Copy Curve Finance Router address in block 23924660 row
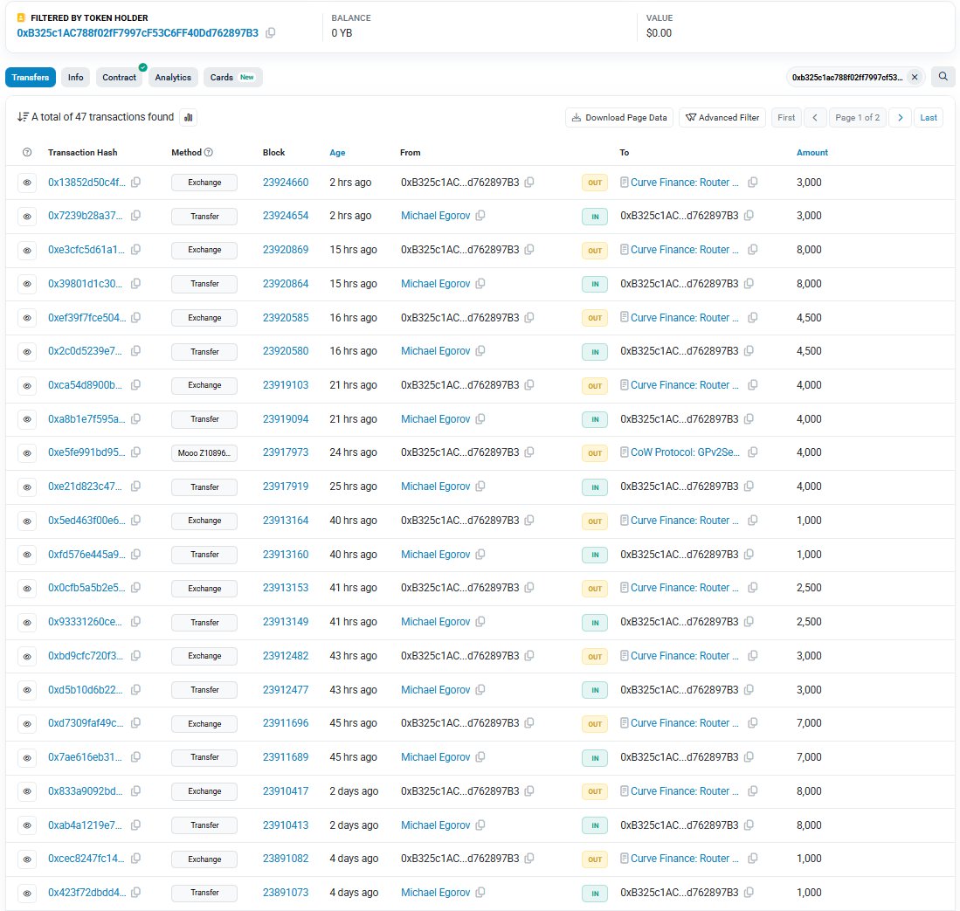960x911 pixels. tap(753, 182)
